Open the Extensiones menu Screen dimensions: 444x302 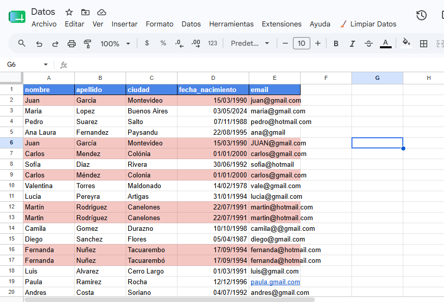pos(281,24)
